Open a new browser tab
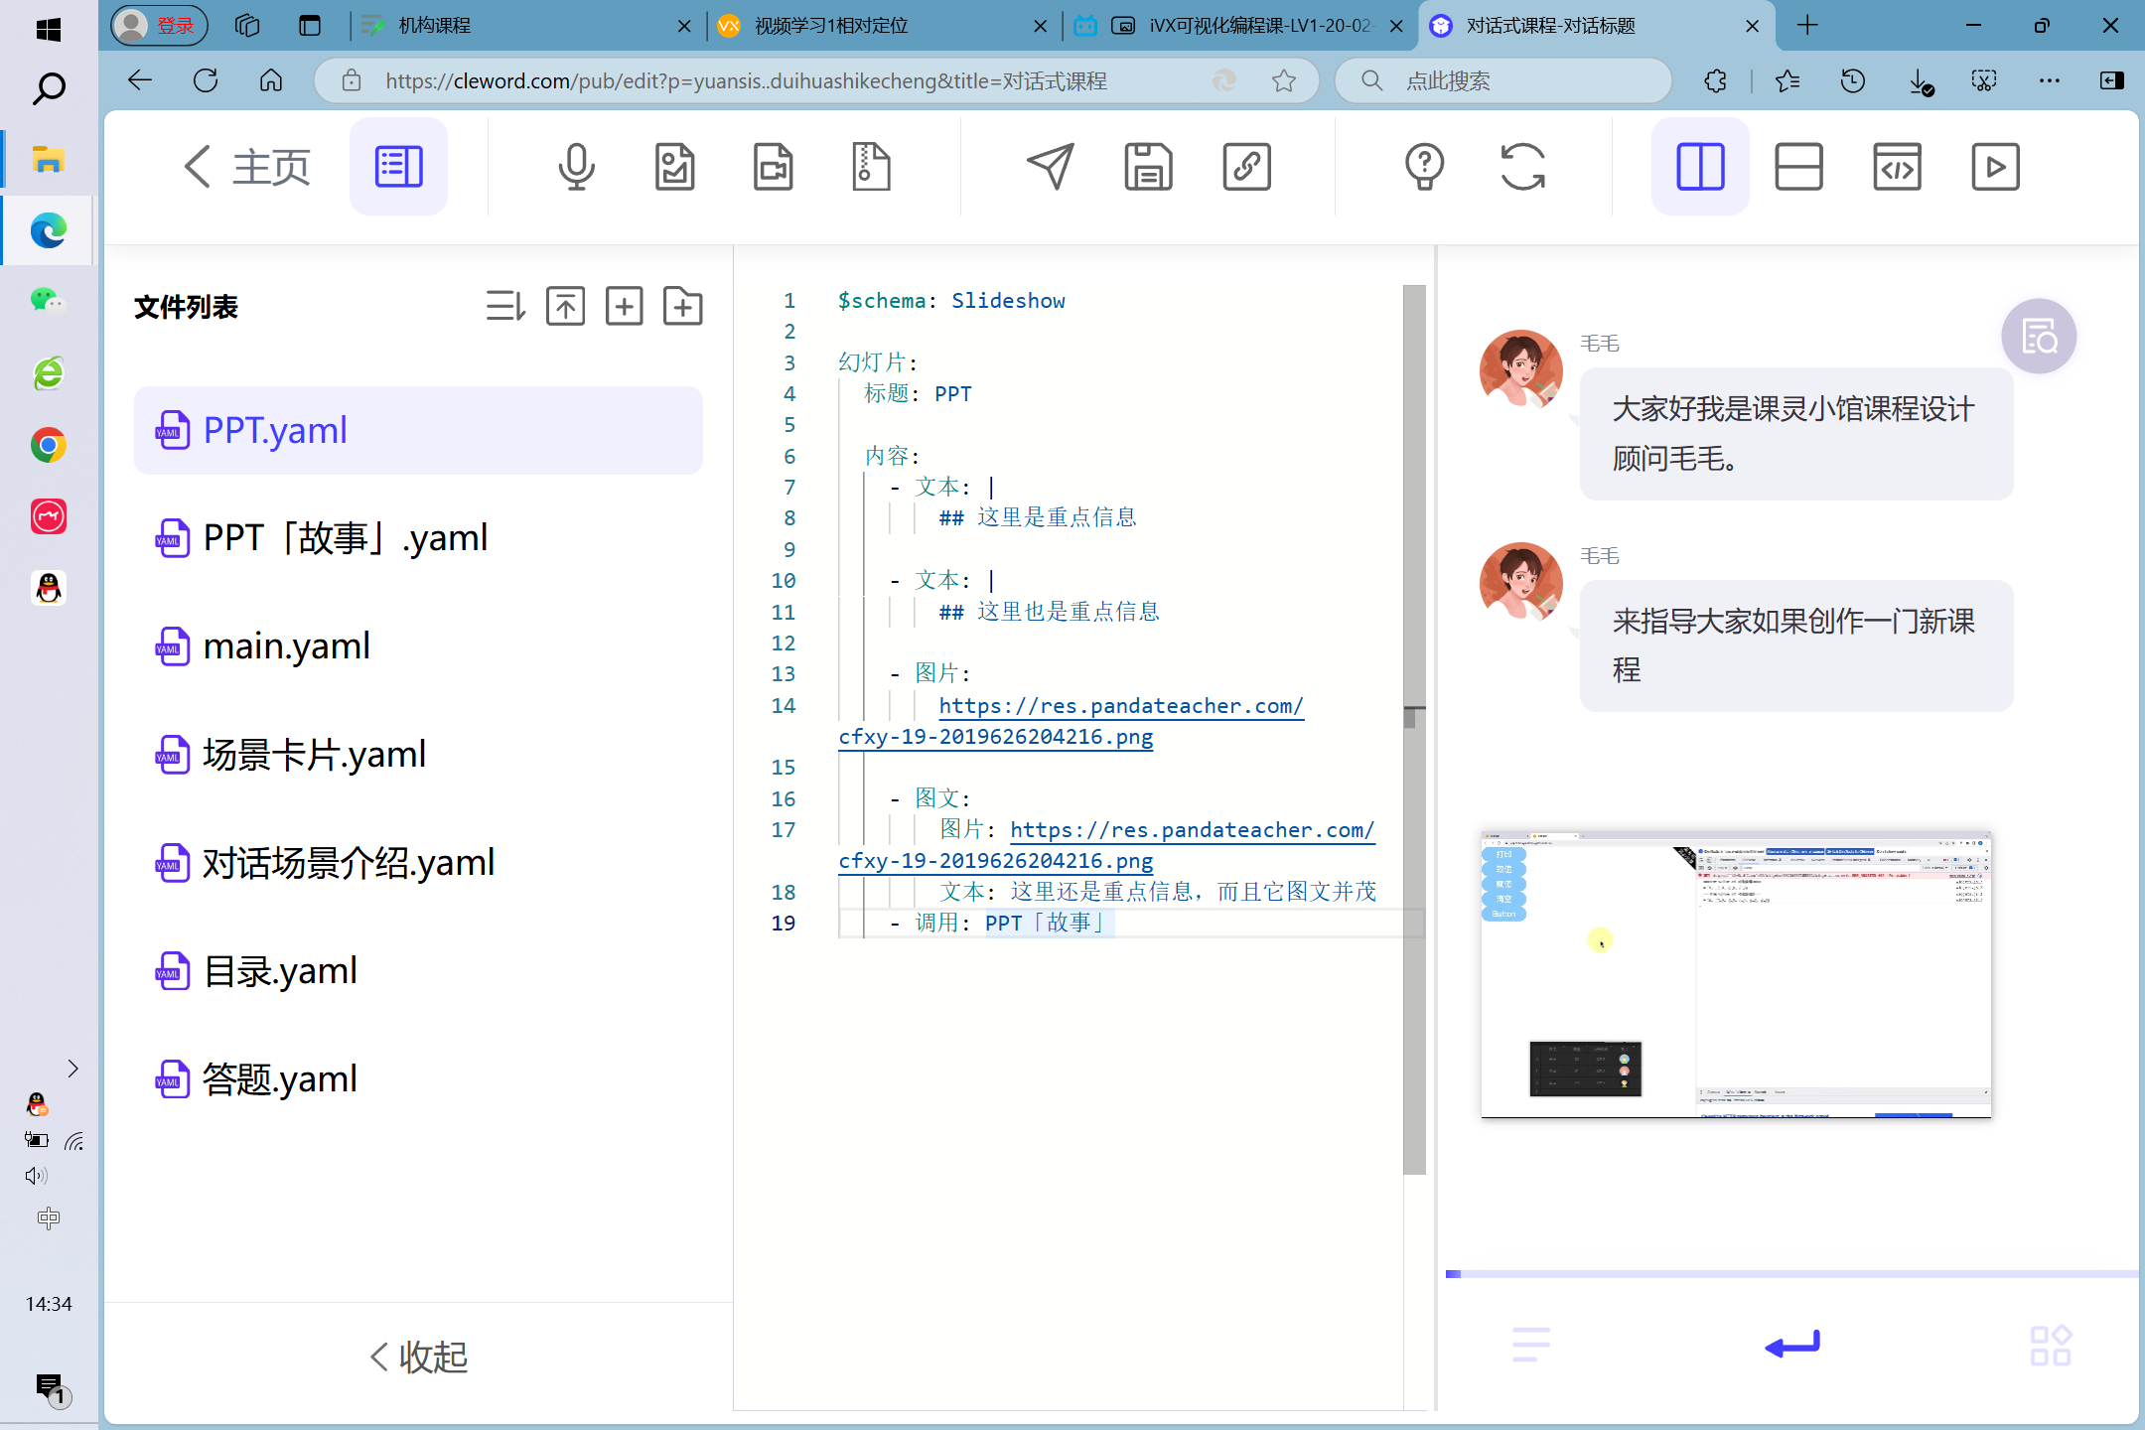The image size is (2145, 1430). click(1807, 26)
